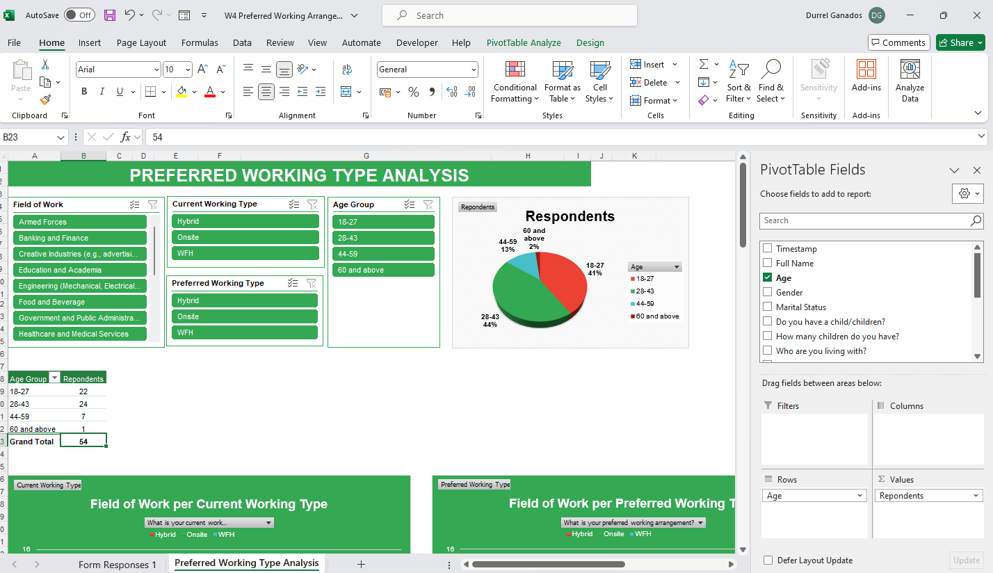Open the Age Group filter dropdown in pivot table
The height and width of the screenshot is (573, 993).
(x=56, y=379)
